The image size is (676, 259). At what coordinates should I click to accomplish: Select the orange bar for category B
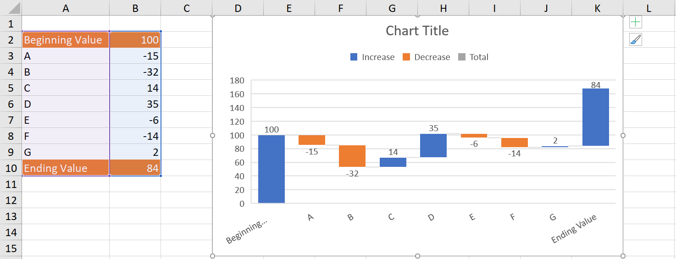(x=352, y=156)
